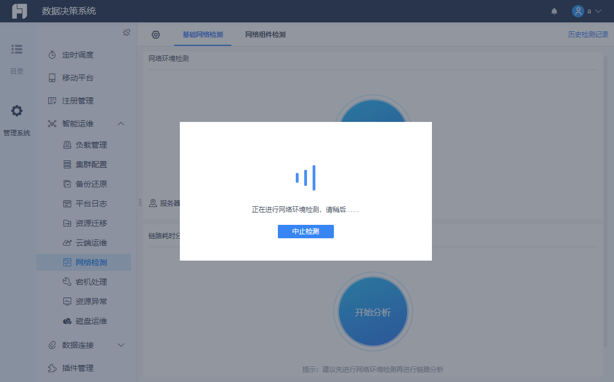The image size is (614, 382).
Task: Open the notification bell
Action: click(x=554, y=11)
